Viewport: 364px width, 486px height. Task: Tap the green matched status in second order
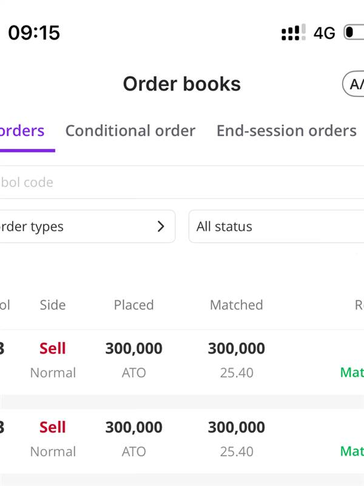point(352,451)
